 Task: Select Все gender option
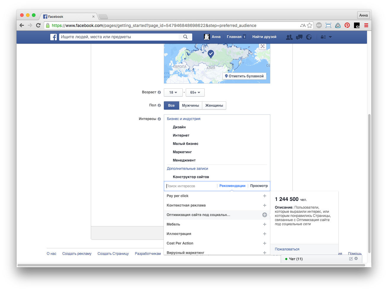pyautogui.click(x=171, y=105)
